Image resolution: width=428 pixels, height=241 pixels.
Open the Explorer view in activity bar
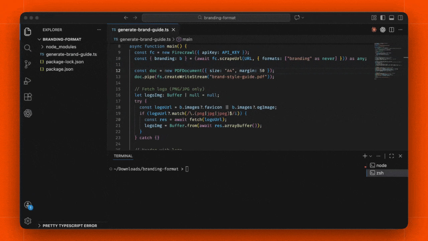28,32
